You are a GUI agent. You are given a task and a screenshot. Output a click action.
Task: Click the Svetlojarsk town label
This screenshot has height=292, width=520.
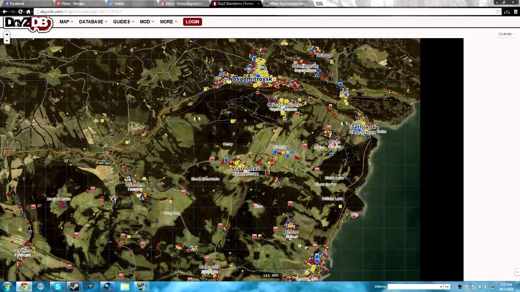[x=362, y=127]
